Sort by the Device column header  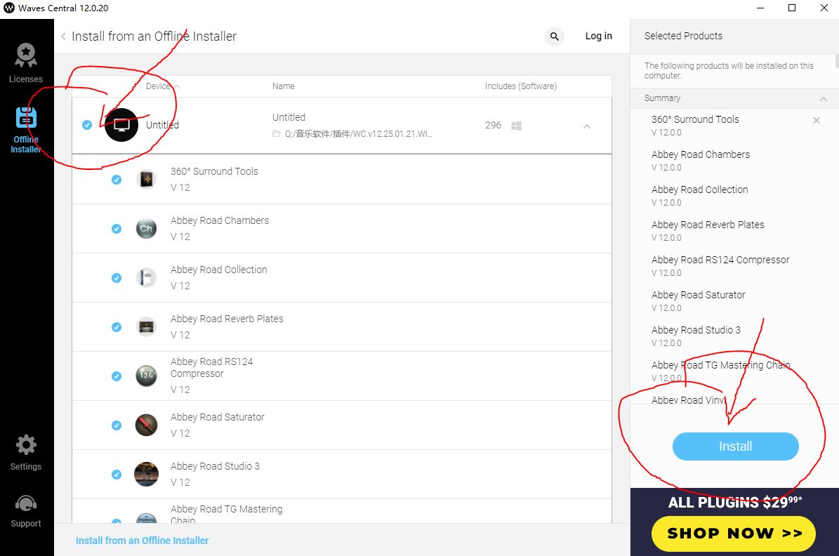click(162, 86)
